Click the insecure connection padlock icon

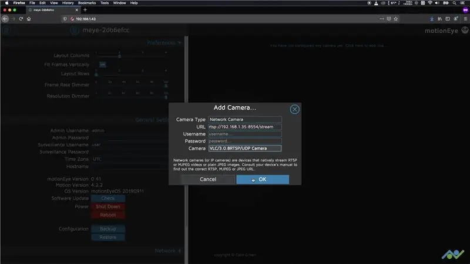[72, 19]
